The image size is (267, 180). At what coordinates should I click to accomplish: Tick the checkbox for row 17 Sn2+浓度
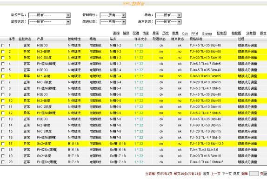tap(3, 144)
